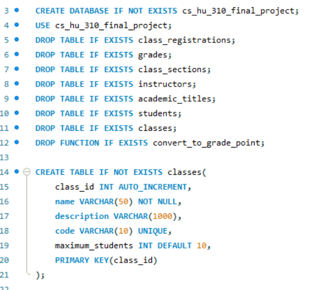Click the statement marker dot on line 14
The height and width of the screenshot is (290, 310).
[x=17, y=172]
